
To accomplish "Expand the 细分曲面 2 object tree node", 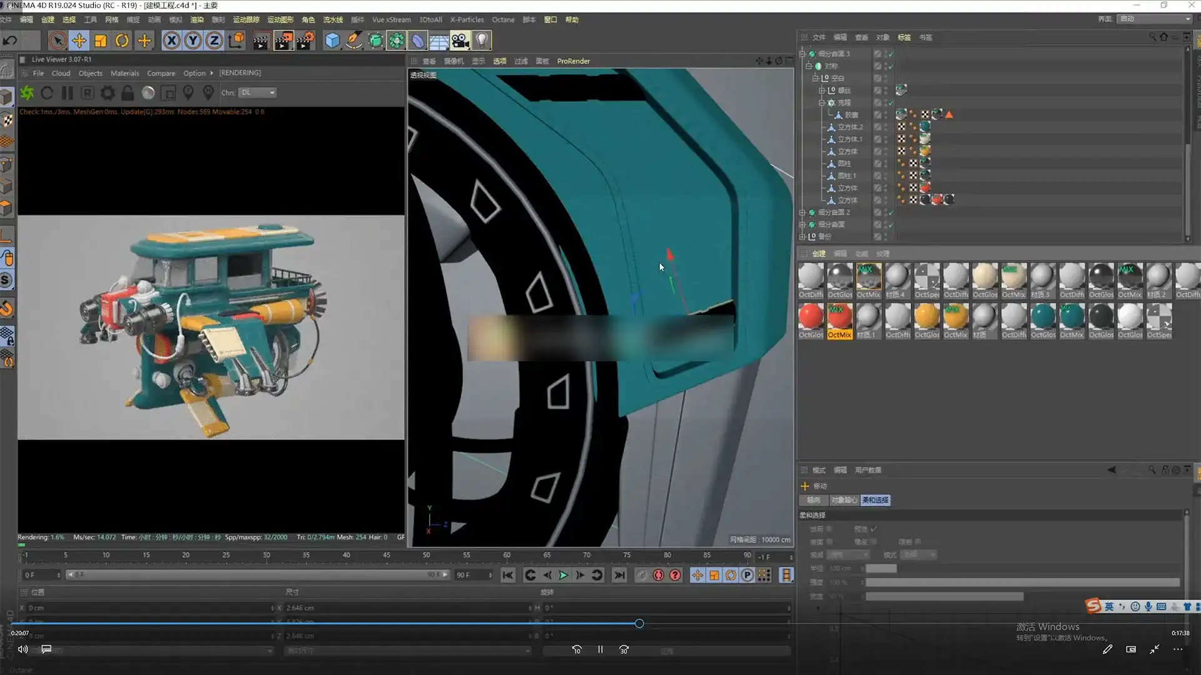I will (x=803, y=212).
